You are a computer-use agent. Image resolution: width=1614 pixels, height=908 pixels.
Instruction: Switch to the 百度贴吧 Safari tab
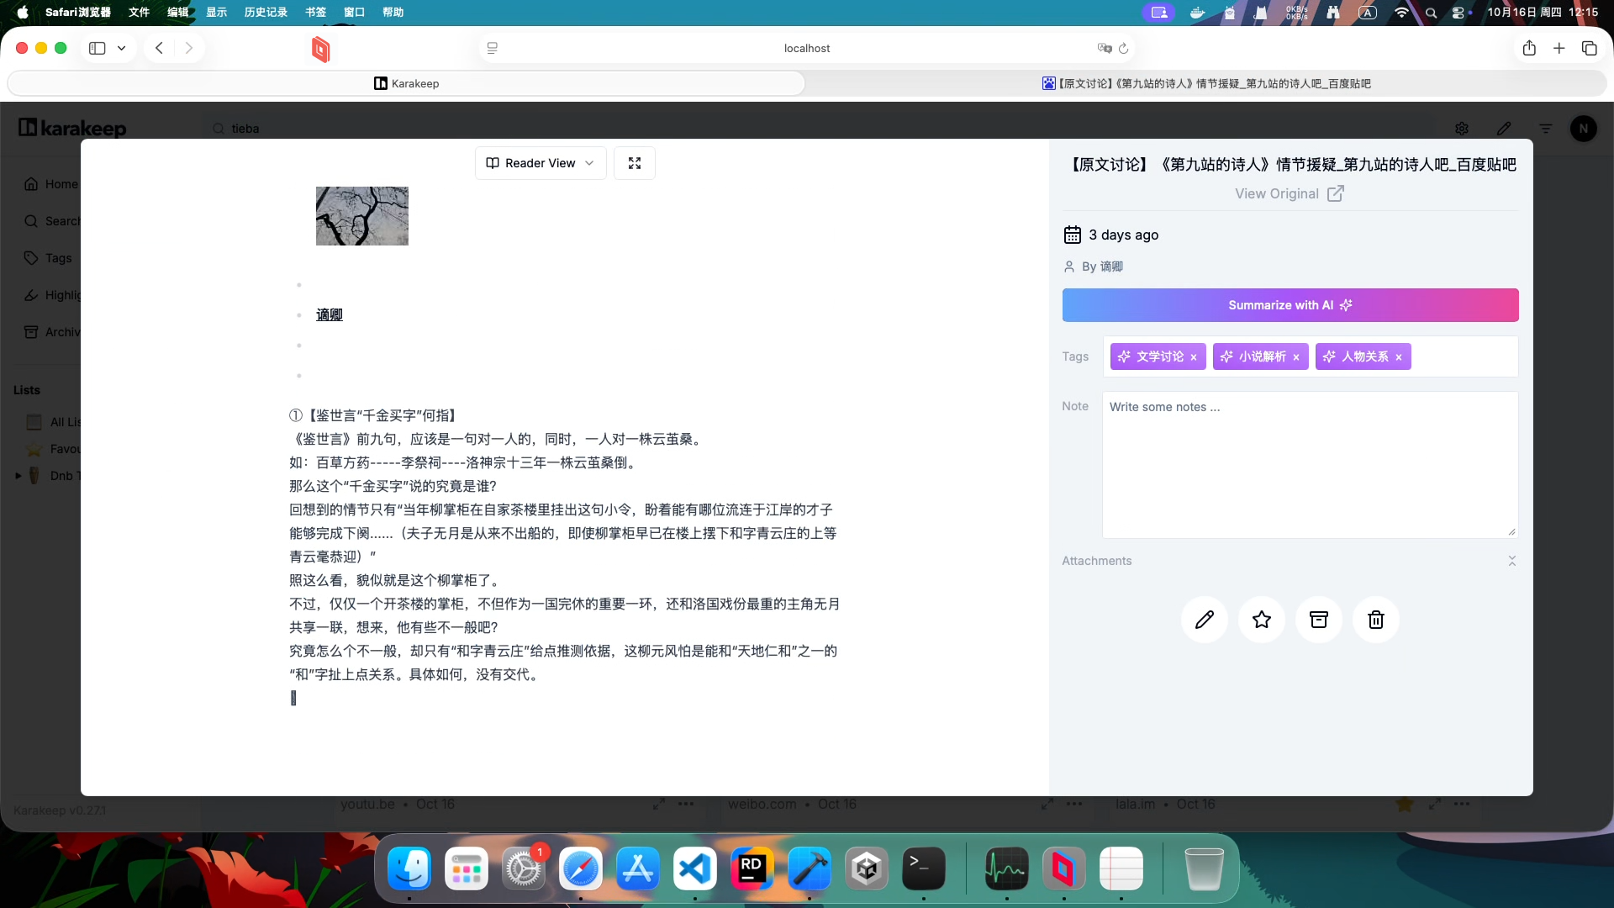point(1205,83)
